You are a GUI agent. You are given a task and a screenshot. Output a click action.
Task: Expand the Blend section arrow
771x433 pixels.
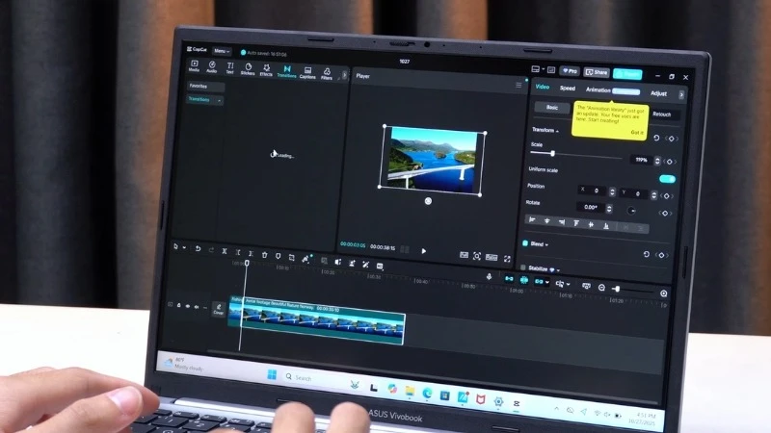[546, 244]
